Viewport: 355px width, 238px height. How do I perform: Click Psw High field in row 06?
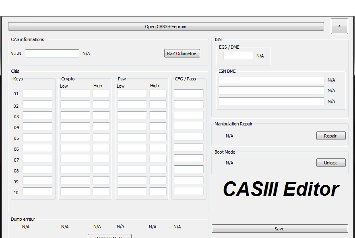pos(158,148)
